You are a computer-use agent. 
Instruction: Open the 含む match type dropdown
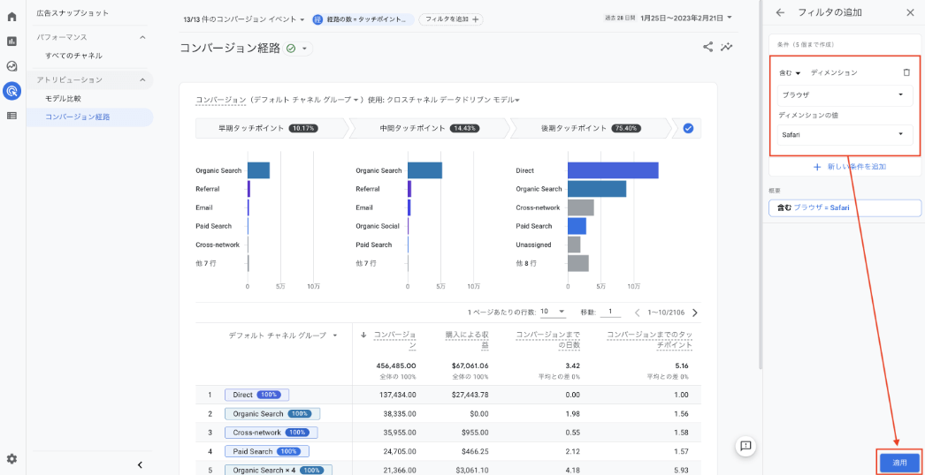(x=790, y=73)
